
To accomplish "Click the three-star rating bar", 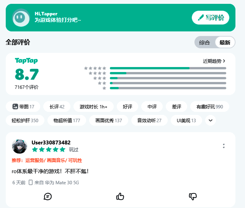I will click(168, 78).
